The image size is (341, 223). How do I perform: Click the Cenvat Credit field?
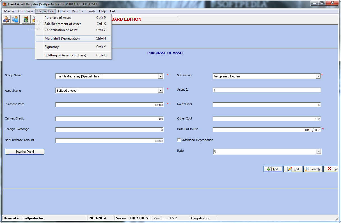(x=109, y=119)
